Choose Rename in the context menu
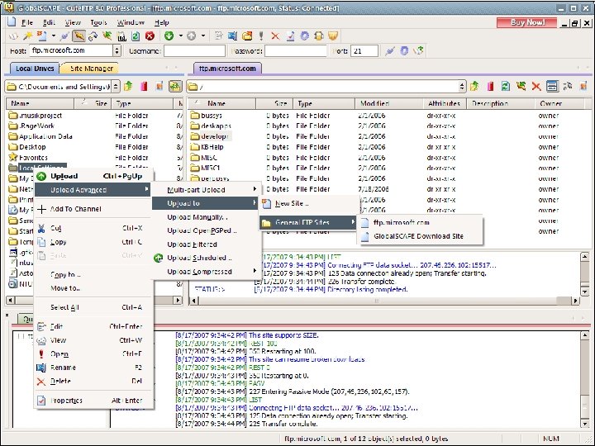595x446 pixels. coord(93,367)
